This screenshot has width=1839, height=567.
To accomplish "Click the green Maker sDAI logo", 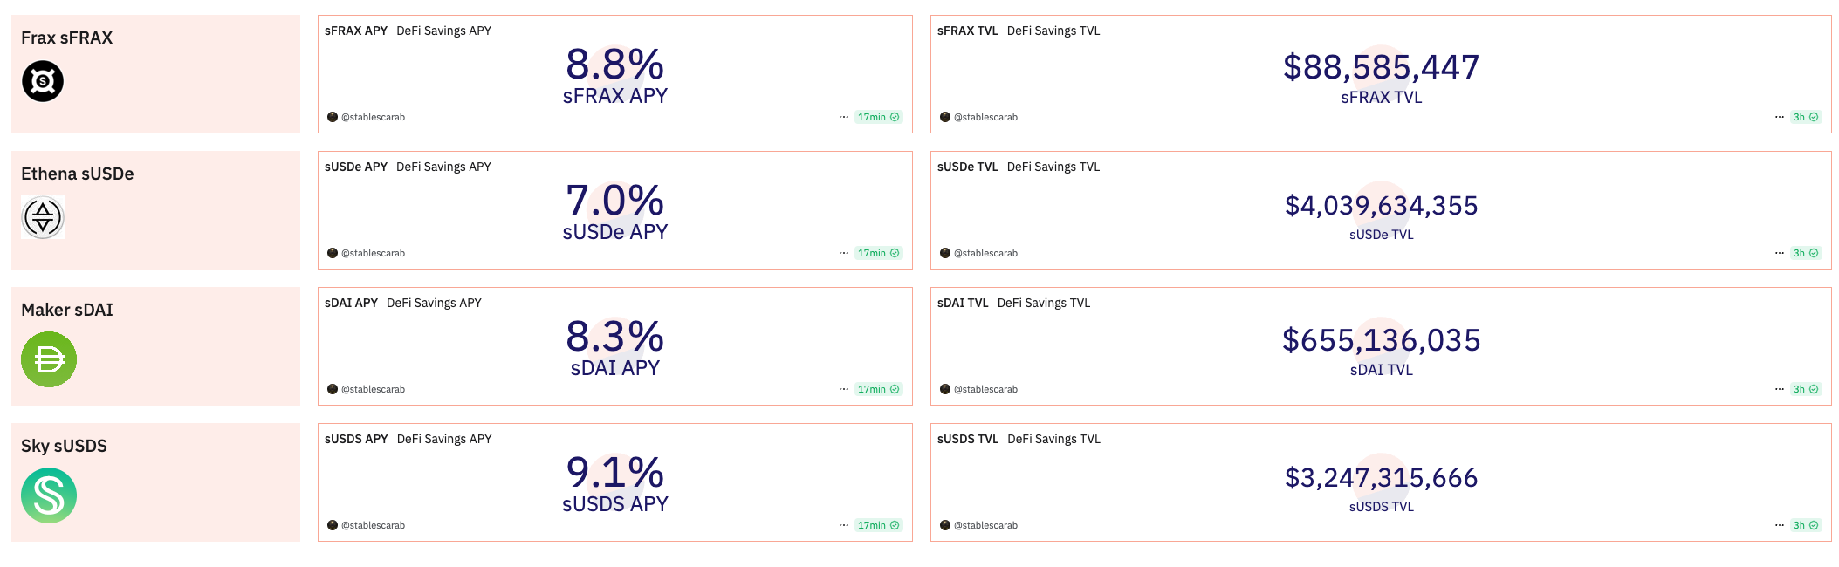I will click(49, 359).
